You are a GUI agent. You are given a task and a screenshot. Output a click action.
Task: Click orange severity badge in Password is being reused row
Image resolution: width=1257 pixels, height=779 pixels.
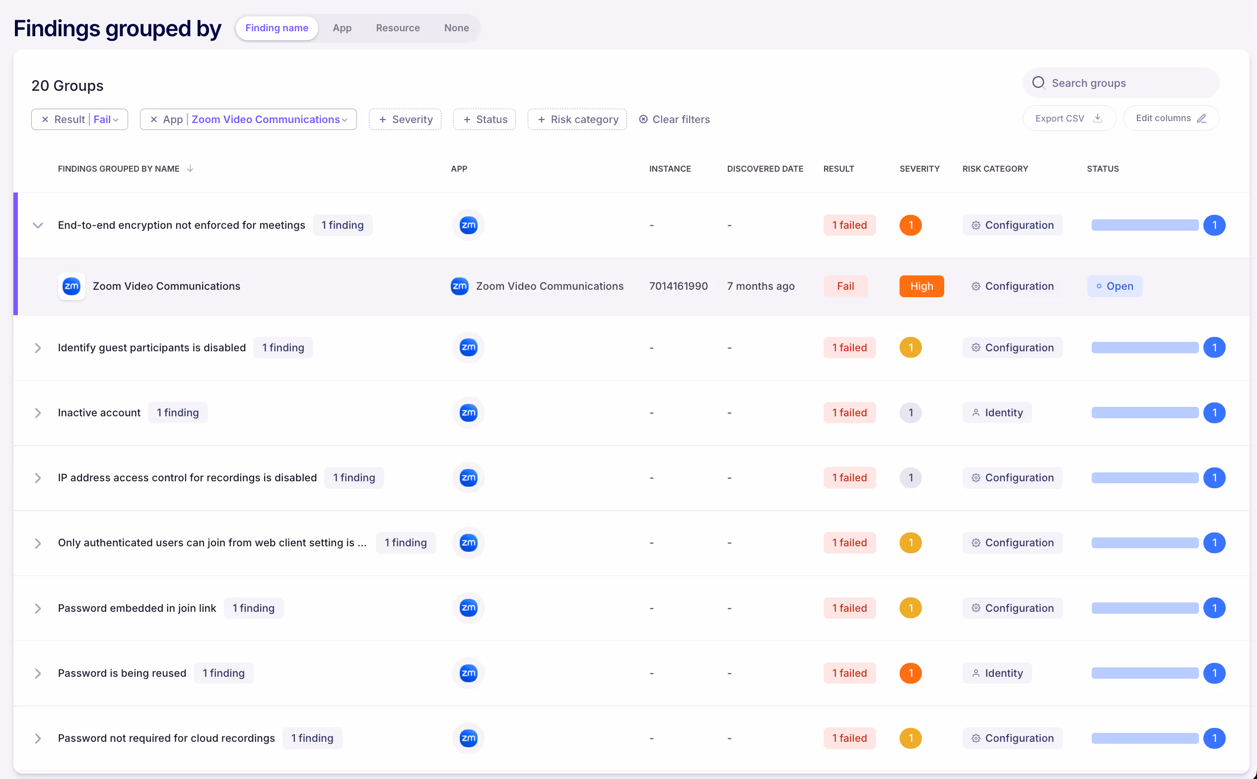tap(910, 673)
